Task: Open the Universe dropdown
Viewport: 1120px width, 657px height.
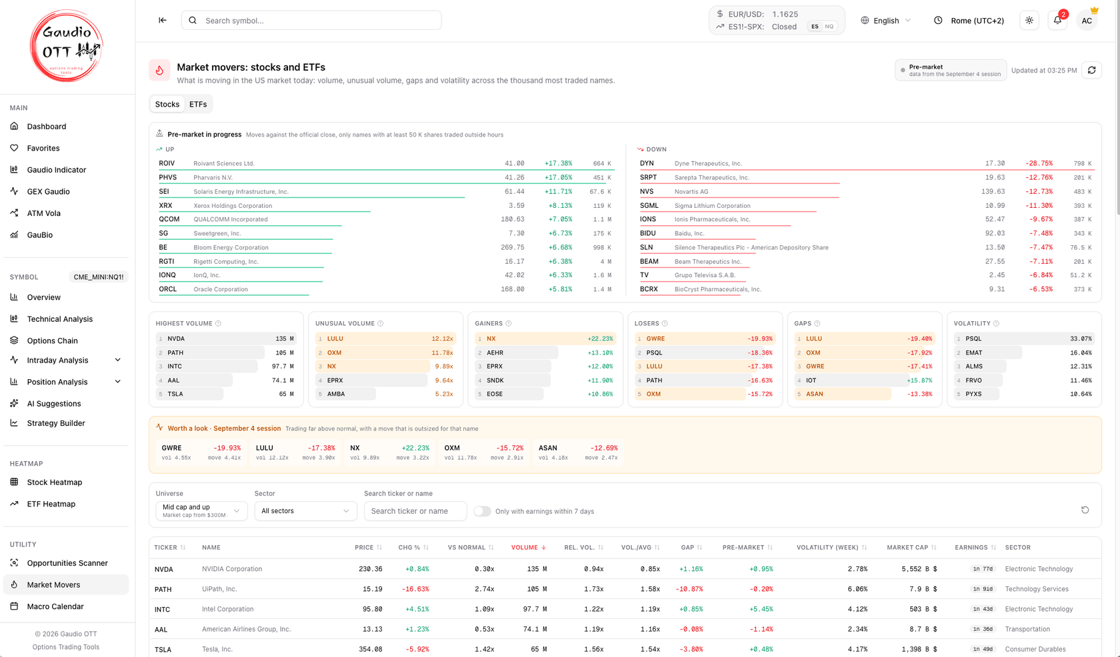Action: tap(201, 511)
